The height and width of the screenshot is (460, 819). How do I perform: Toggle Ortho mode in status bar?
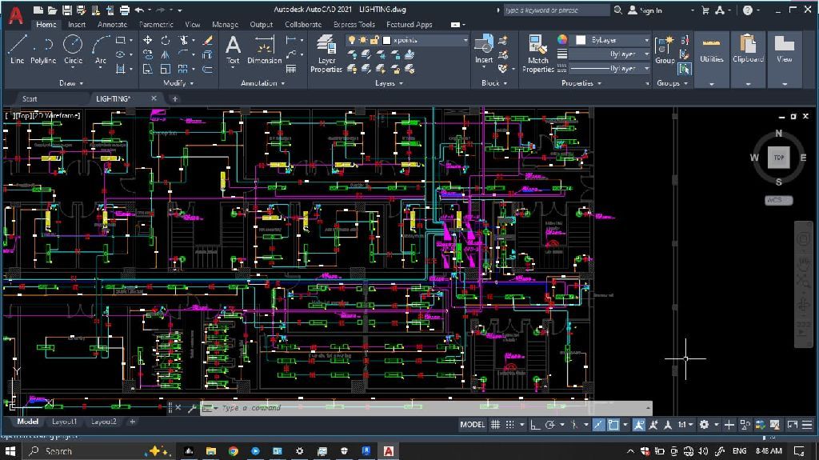[537, 425]
